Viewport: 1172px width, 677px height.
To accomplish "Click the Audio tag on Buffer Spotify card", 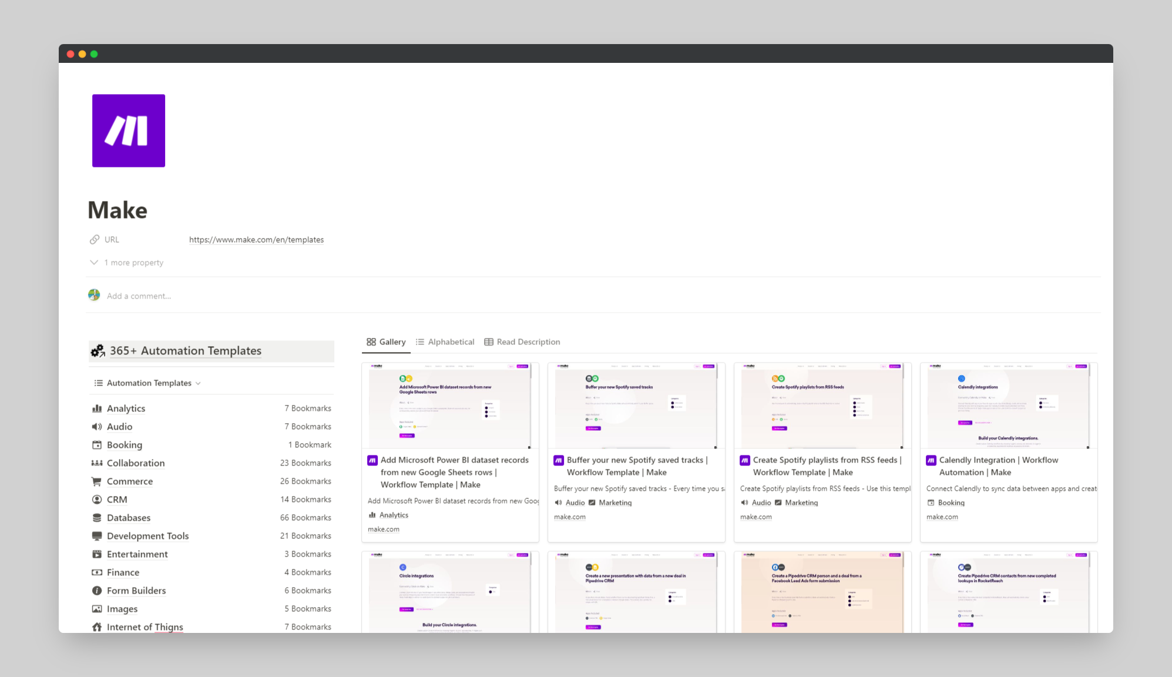I will [x=570, y=502].
